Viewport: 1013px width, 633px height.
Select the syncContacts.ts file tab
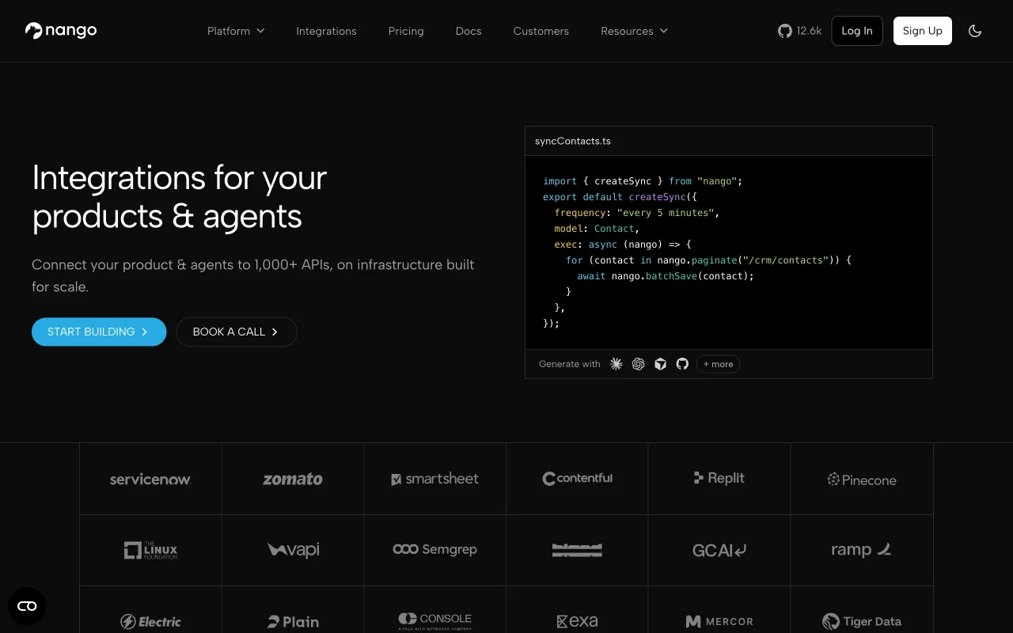coord(573,141)
